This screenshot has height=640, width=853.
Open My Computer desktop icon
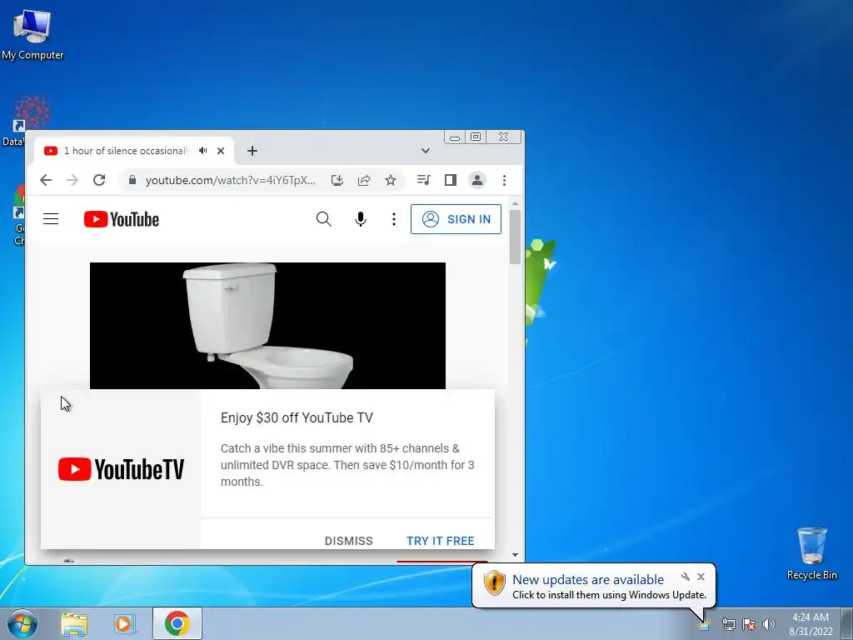click(32, 33)
